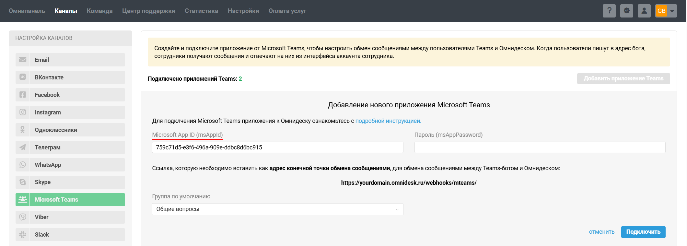
Task: Click the Instagram camera icon
Action: tap(23, 112)
